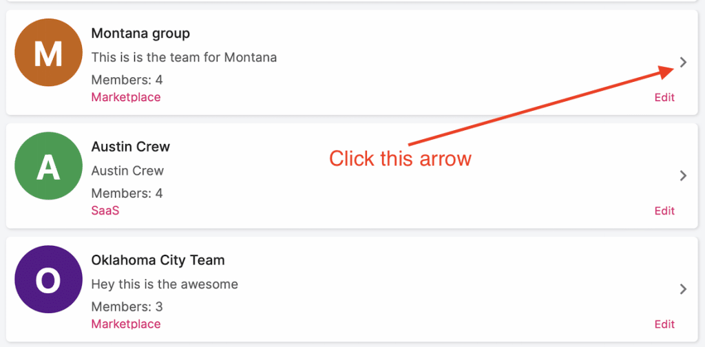Viewport: 705px width, 347px height.
Task: Click the description 'This is is the team for Montana'
Action: [184, 58]
